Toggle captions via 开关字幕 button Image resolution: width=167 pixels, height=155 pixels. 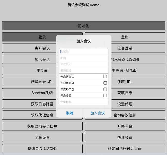(125, 126)
